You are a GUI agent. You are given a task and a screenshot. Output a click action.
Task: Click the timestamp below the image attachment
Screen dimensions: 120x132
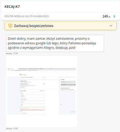12,129
